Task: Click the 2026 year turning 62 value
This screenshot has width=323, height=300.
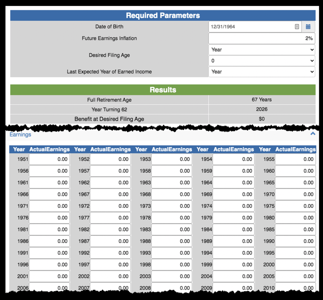Action: (x=262, y=109)
